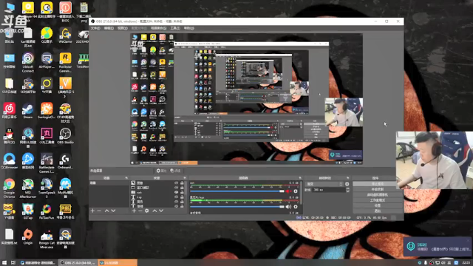Open the File menu in OBS

tap(95, 28)
